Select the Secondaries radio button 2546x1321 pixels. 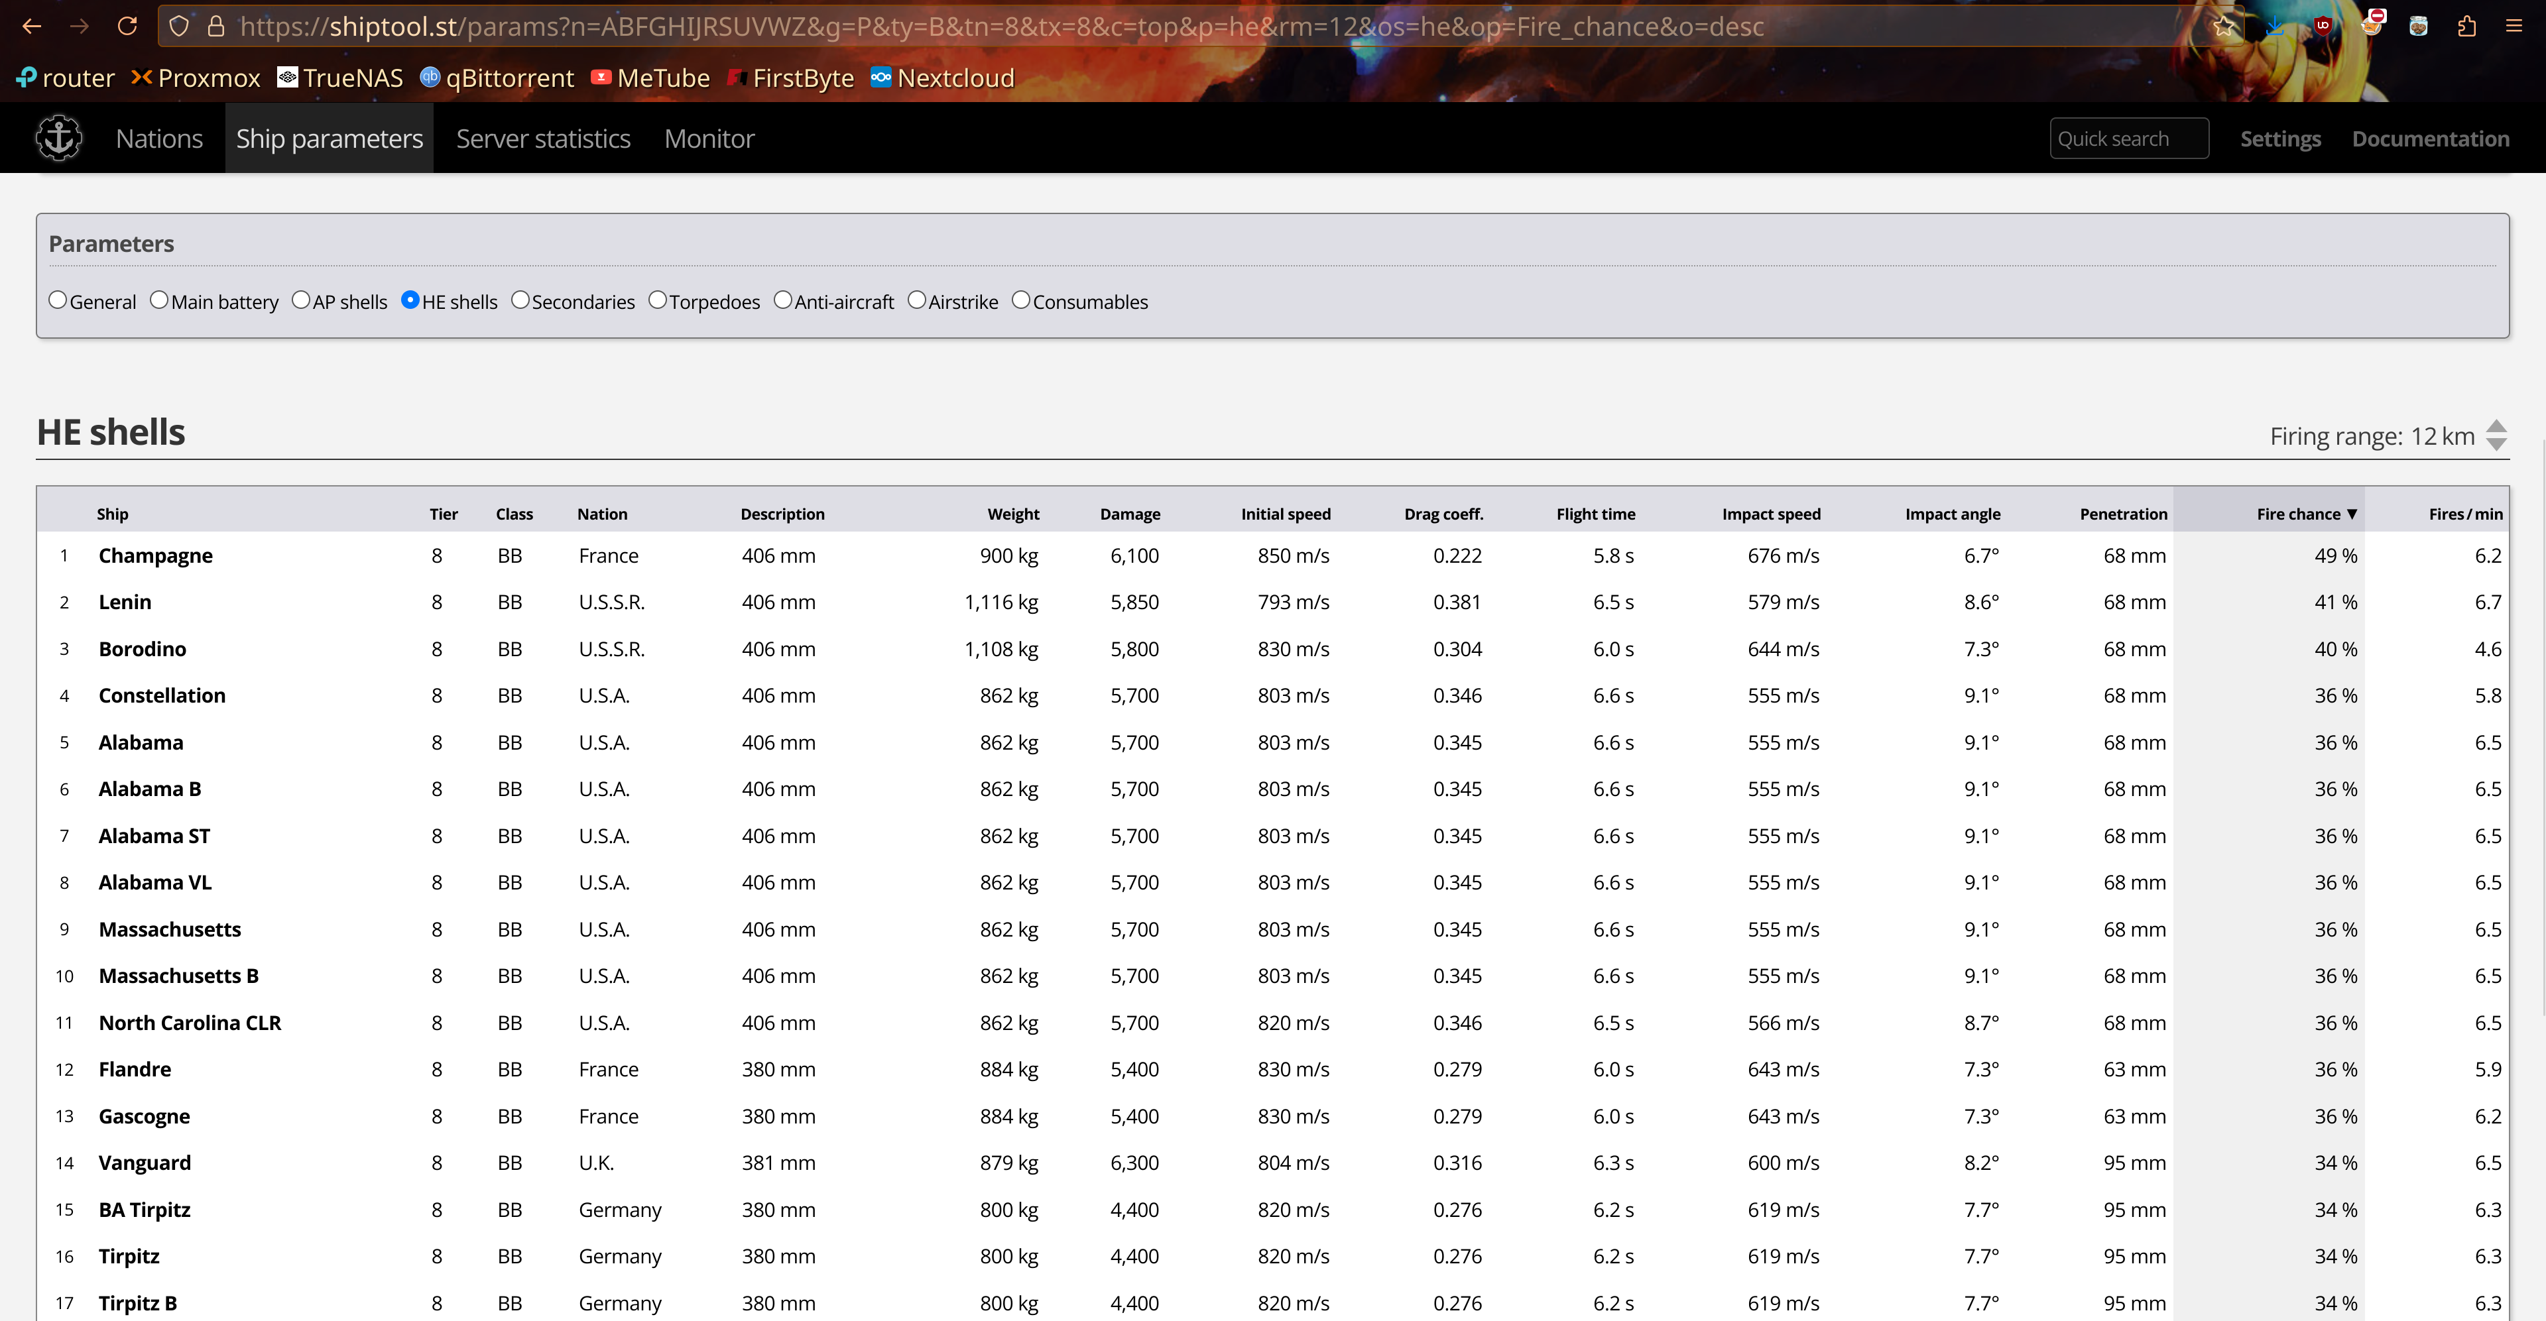521,300
